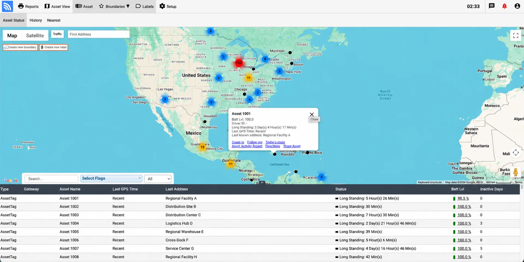Viewport: 524px width, 262px height.
Task: Click the yellow 13 cluster near Mexico City
Action: pos(203,147)
